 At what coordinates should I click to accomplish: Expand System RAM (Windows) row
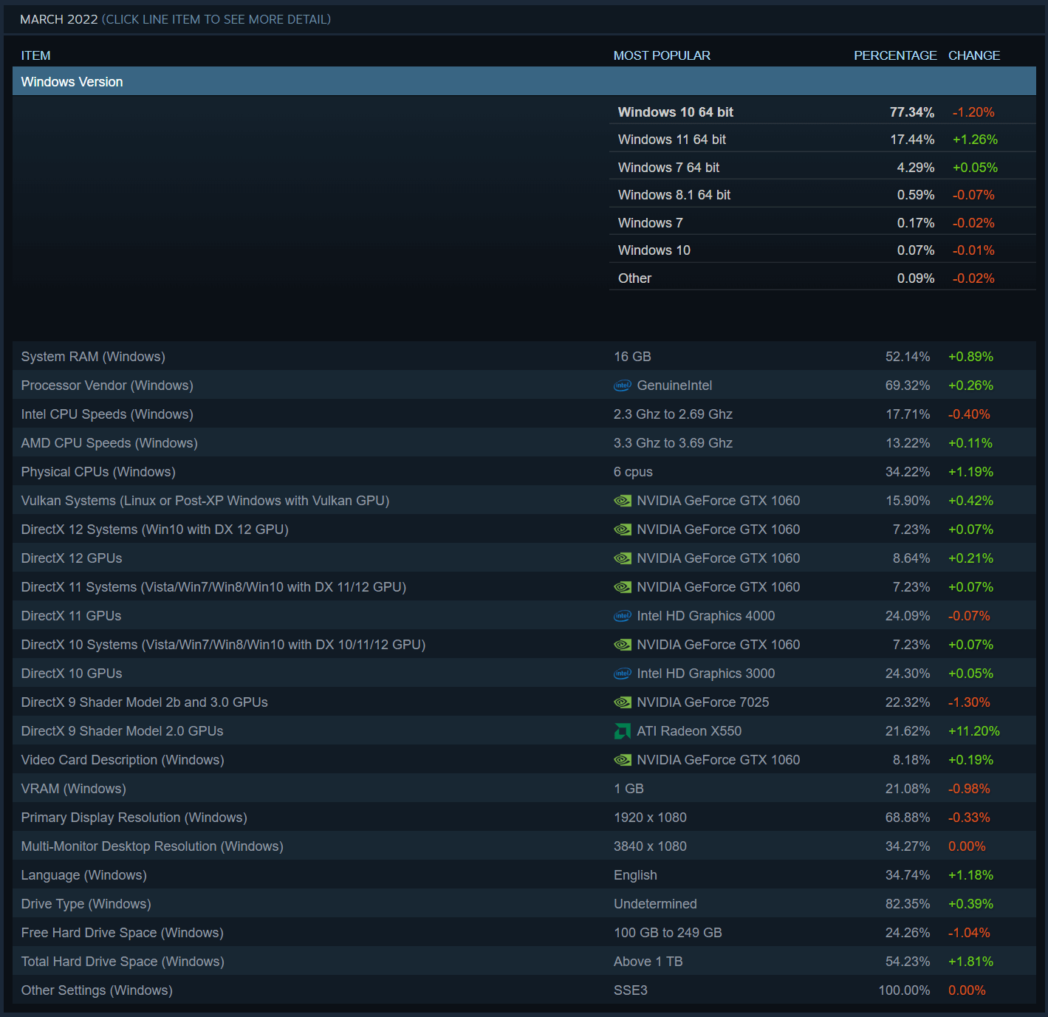(524, 356)
